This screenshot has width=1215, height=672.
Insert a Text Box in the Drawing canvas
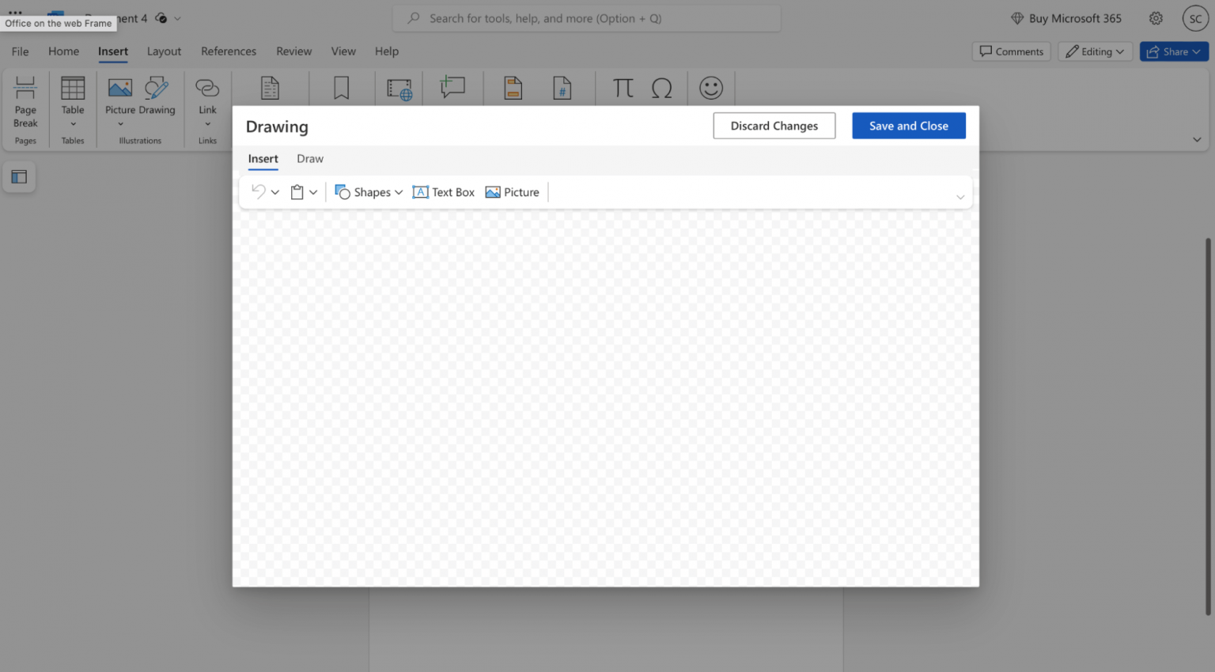[x=443, y=191]
